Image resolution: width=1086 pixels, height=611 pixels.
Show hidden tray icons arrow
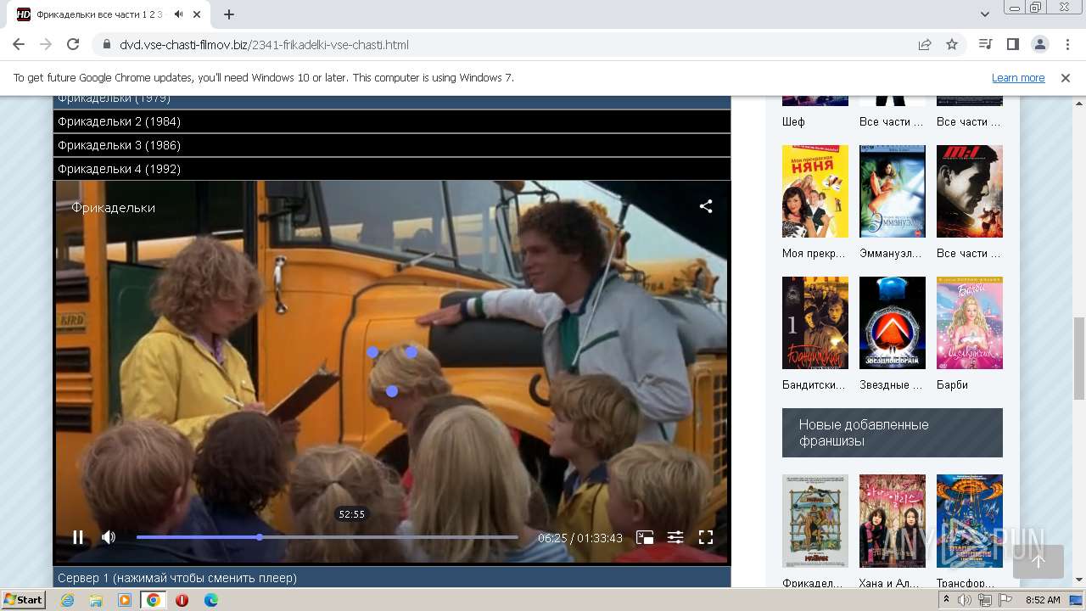pos(948,600)
